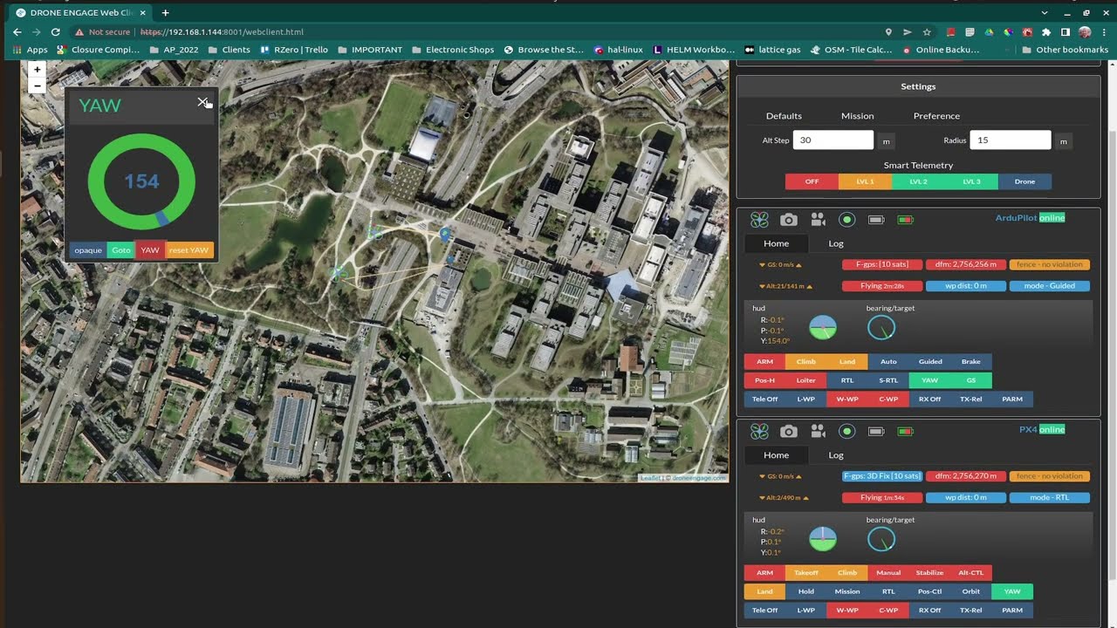Decrease ArduPilot altitude with down arrow
The height and width of the screenshot is (628, 1117).
760,286
